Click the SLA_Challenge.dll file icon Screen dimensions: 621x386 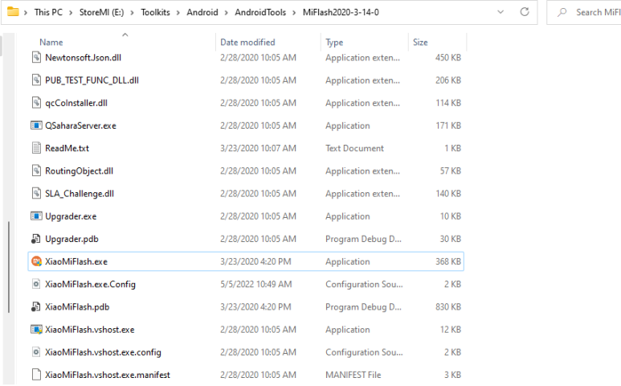(x=36, y=193)
